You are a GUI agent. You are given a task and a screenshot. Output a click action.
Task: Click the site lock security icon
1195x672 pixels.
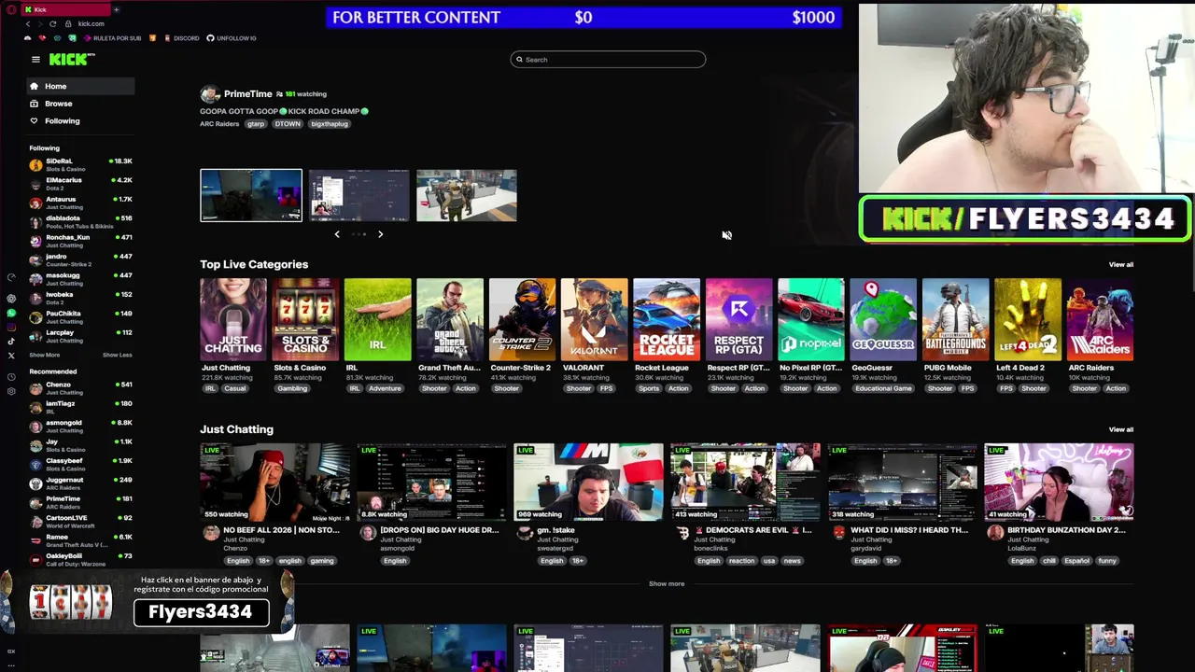click(68, 23)
